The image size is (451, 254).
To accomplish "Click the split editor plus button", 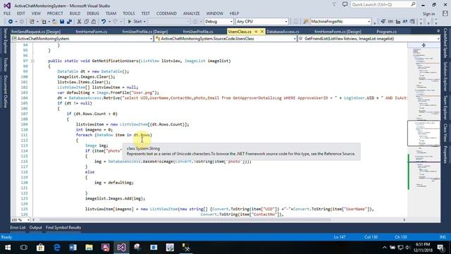I will click(424, 45).
